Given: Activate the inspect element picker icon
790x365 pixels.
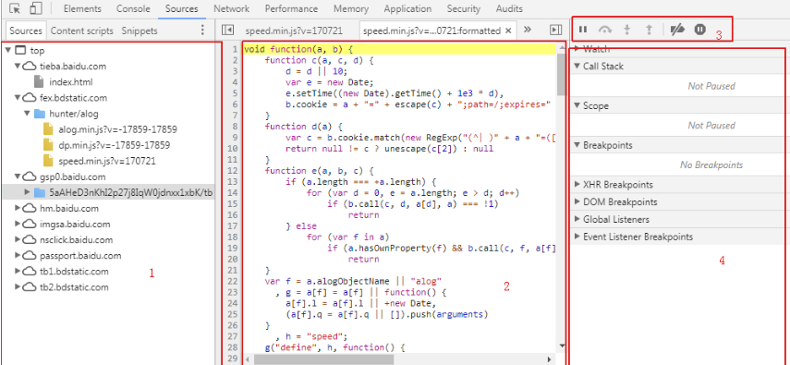Looking at the screenshot, I should (x=15, y=8).
